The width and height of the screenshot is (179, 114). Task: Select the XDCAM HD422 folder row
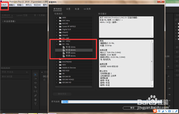point(74,79)
